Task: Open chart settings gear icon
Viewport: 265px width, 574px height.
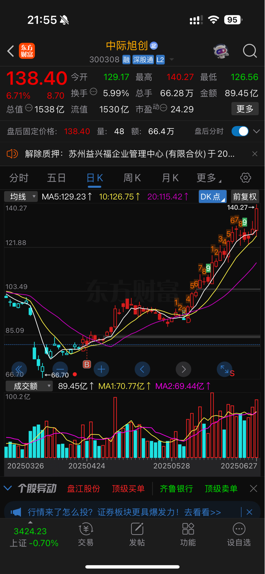Action: [x=245, y=178]
